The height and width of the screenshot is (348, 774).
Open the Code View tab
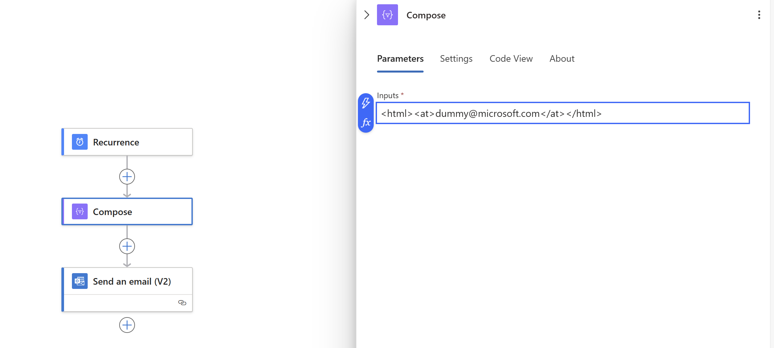(x=511, y=59)
